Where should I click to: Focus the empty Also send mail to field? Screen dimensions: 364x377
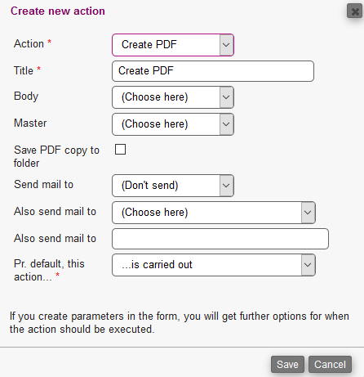pyautogui.click(x=220, y=239)
